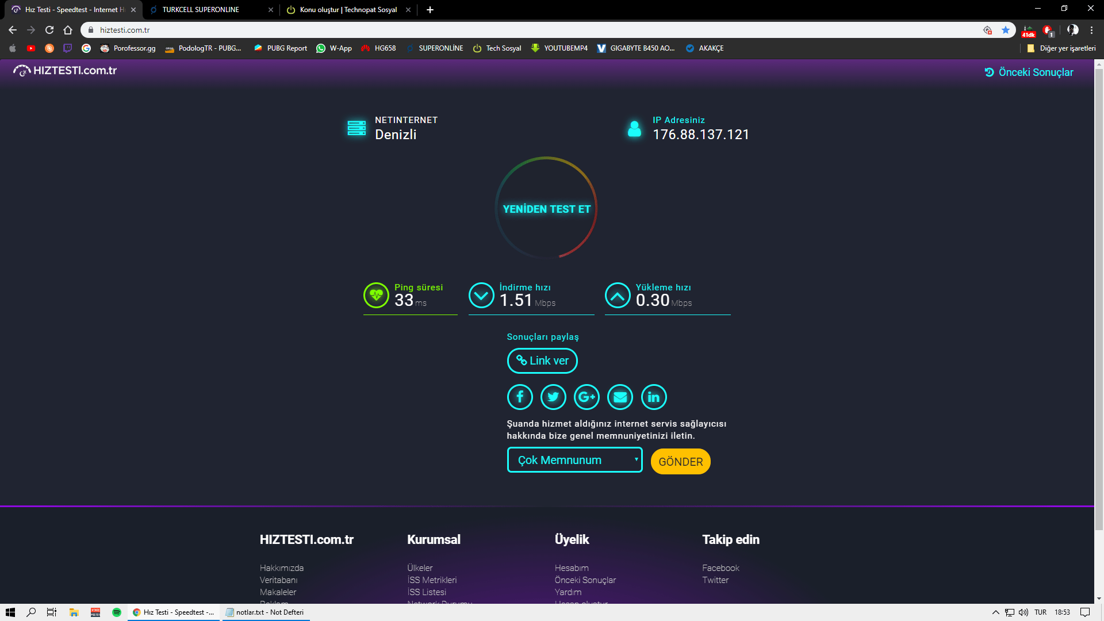Click the download speed arrow icon
Screen dimensions: 1104x621
481,296
